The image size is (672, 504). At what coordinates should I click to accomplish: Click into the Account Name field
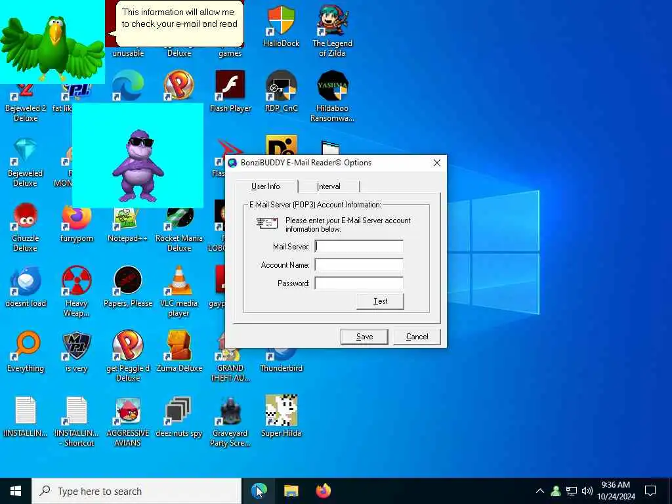[359, 265]
